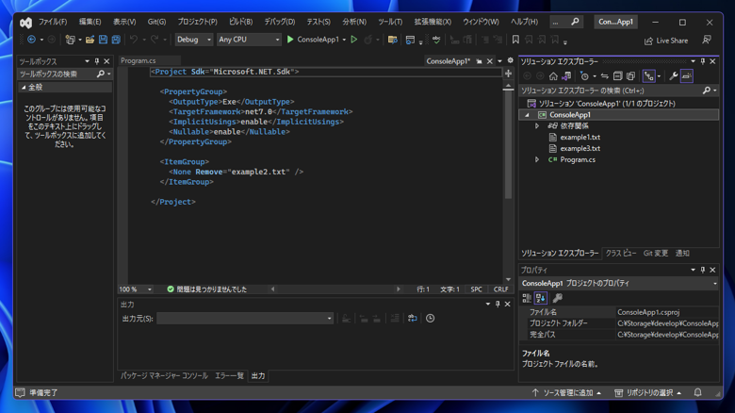Viewport: 735px width, 413px height.
Task: Open the search magnifier in title bar
Action: (575, 22)
